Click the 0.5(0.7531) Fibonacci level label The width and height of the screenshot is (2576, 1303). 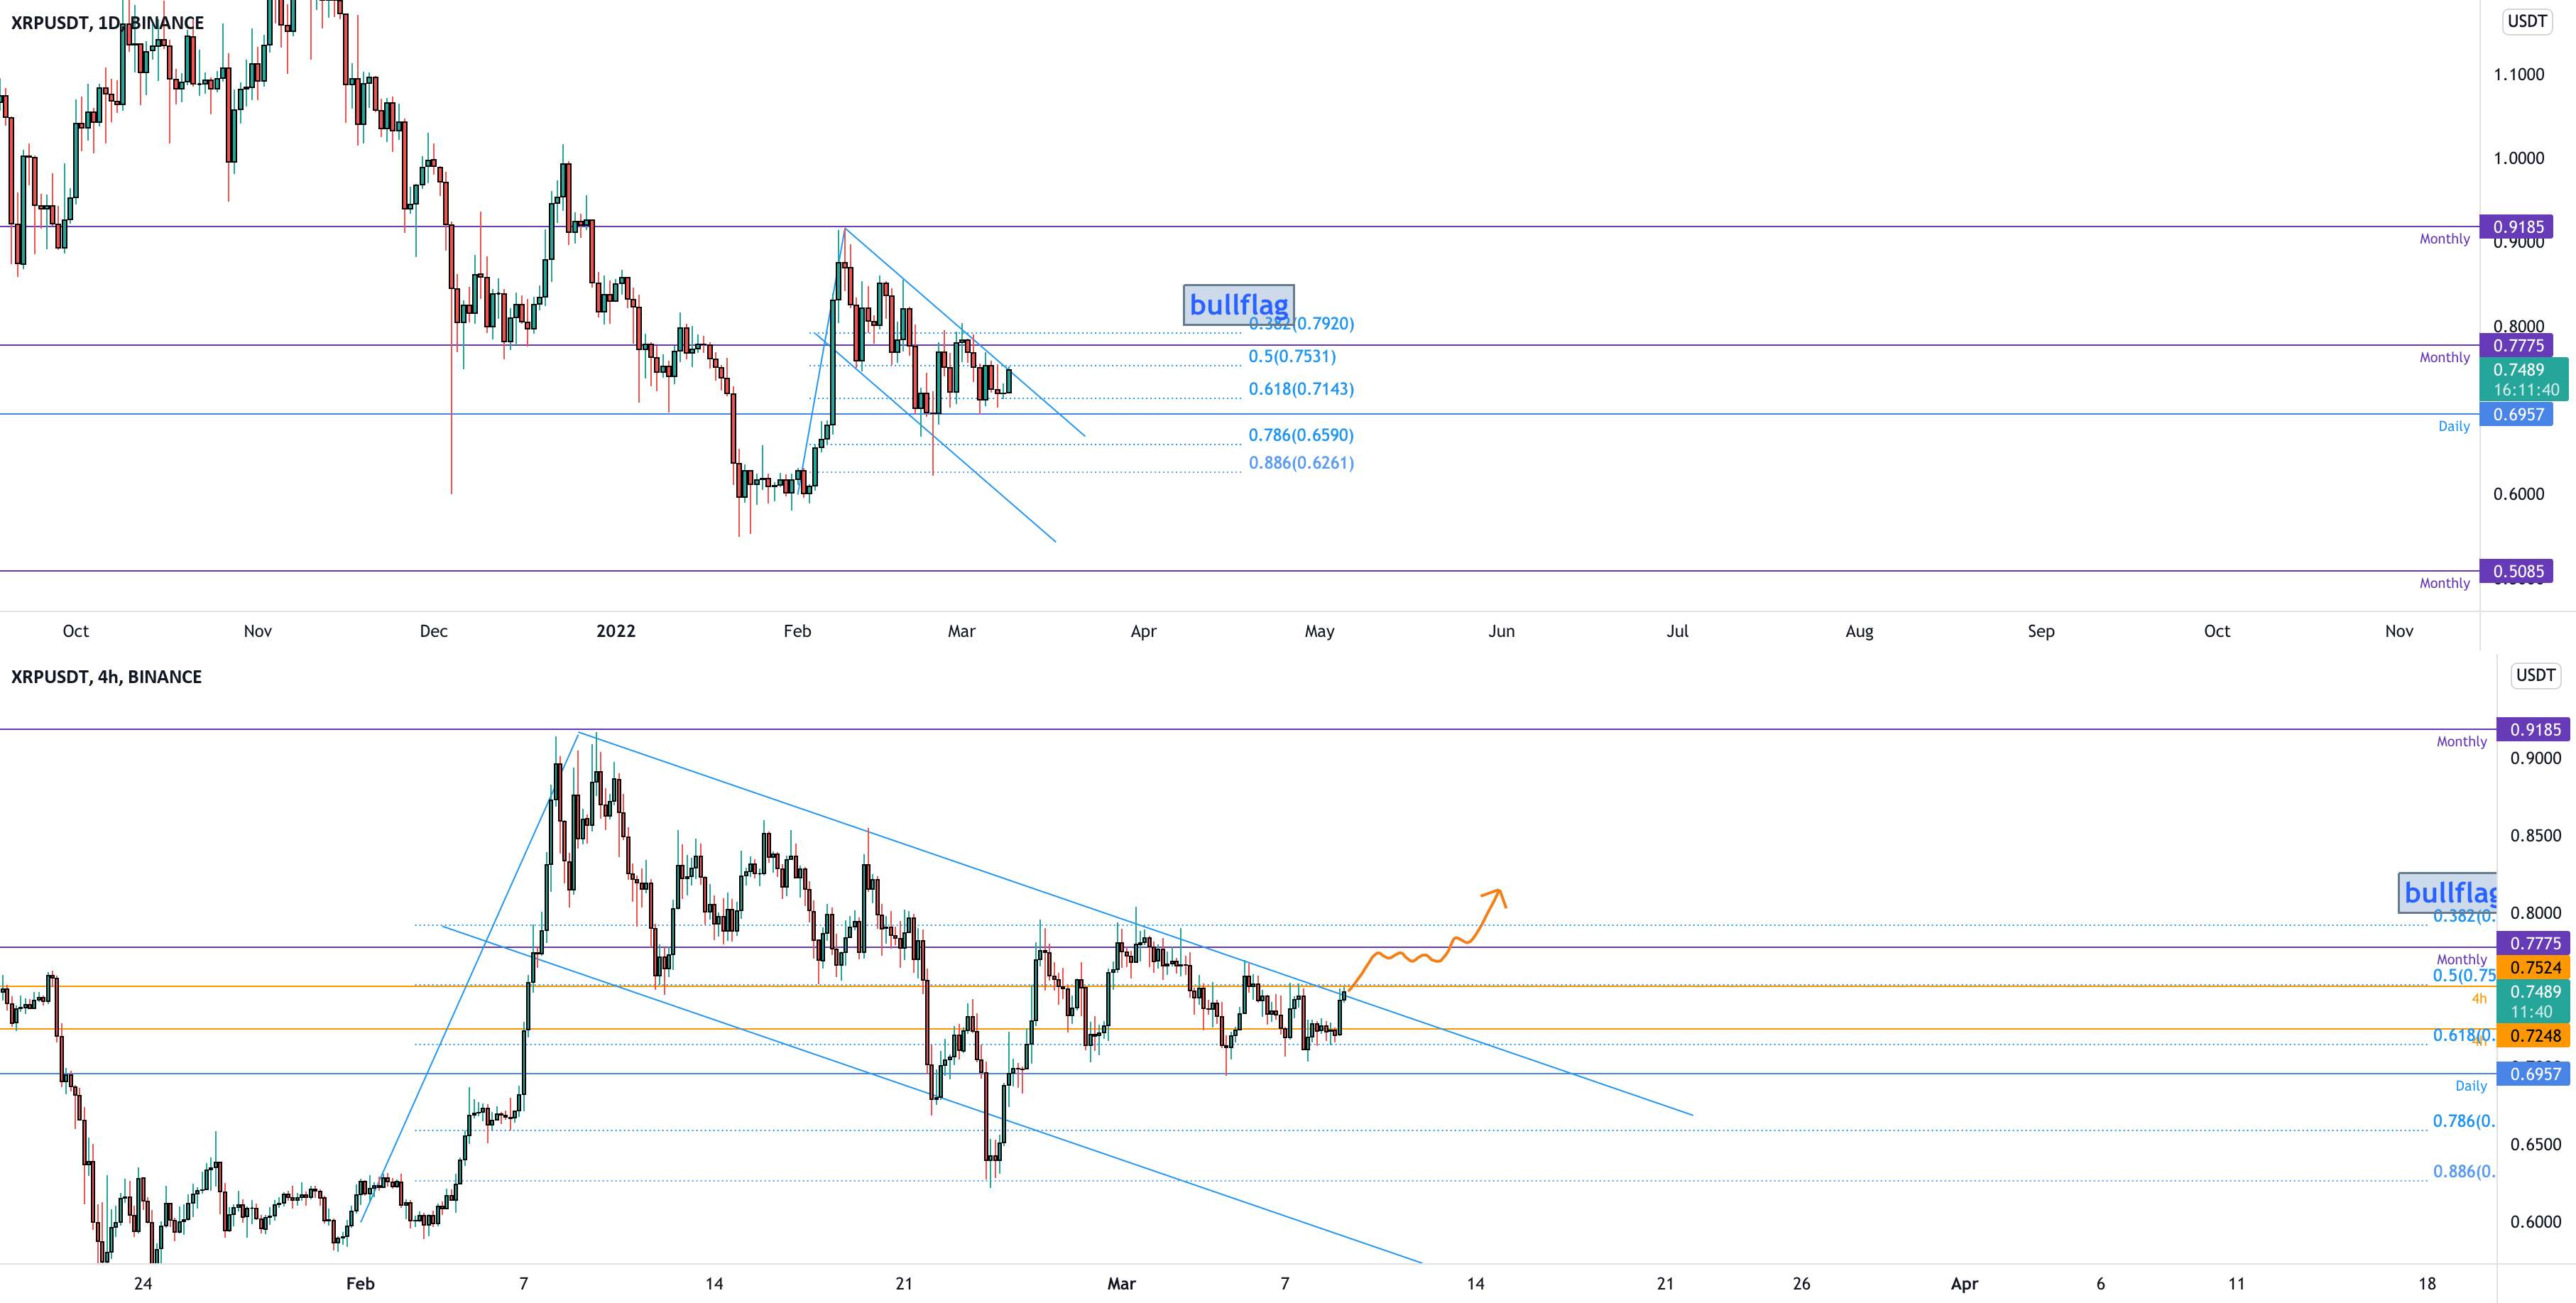(1291, 356)
